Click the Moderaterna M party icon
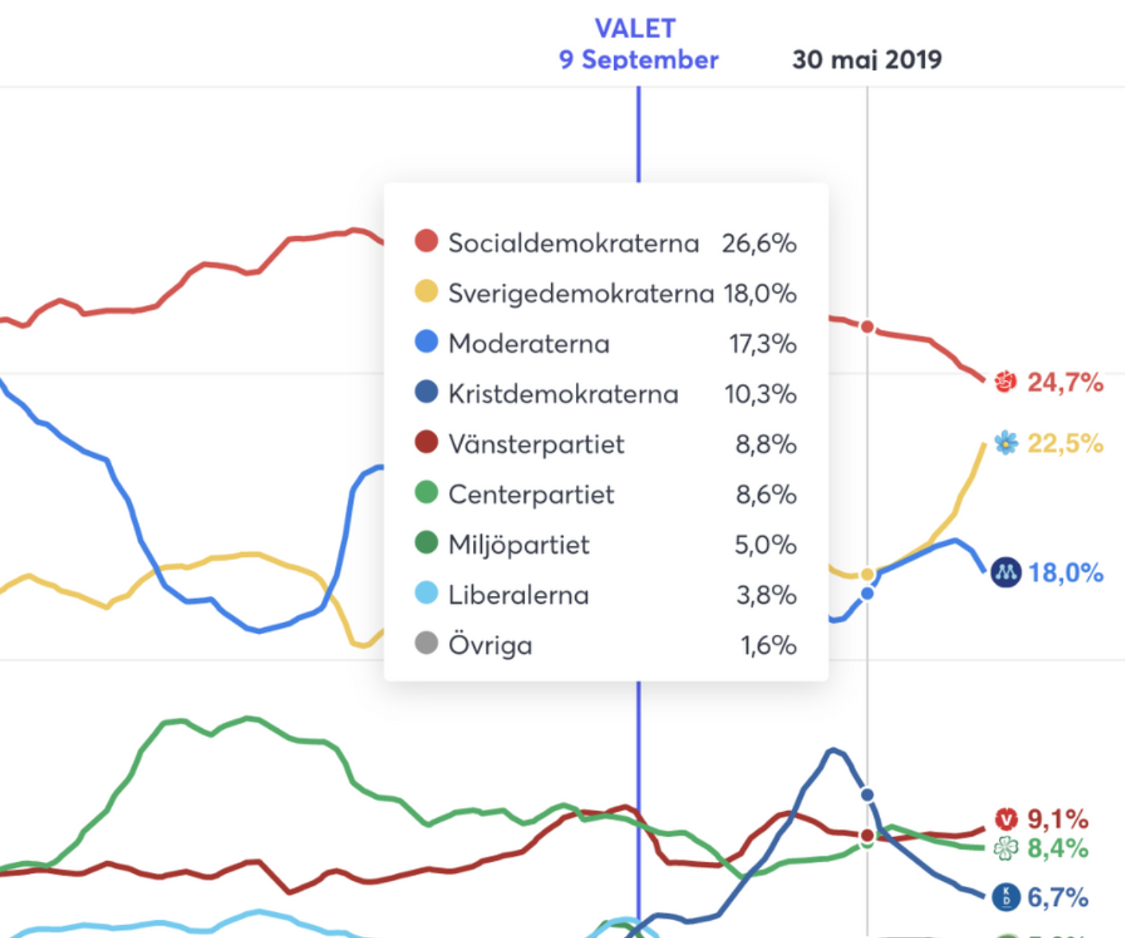The height and width of the screenshot is (938, 1125). pos(1005,573)
